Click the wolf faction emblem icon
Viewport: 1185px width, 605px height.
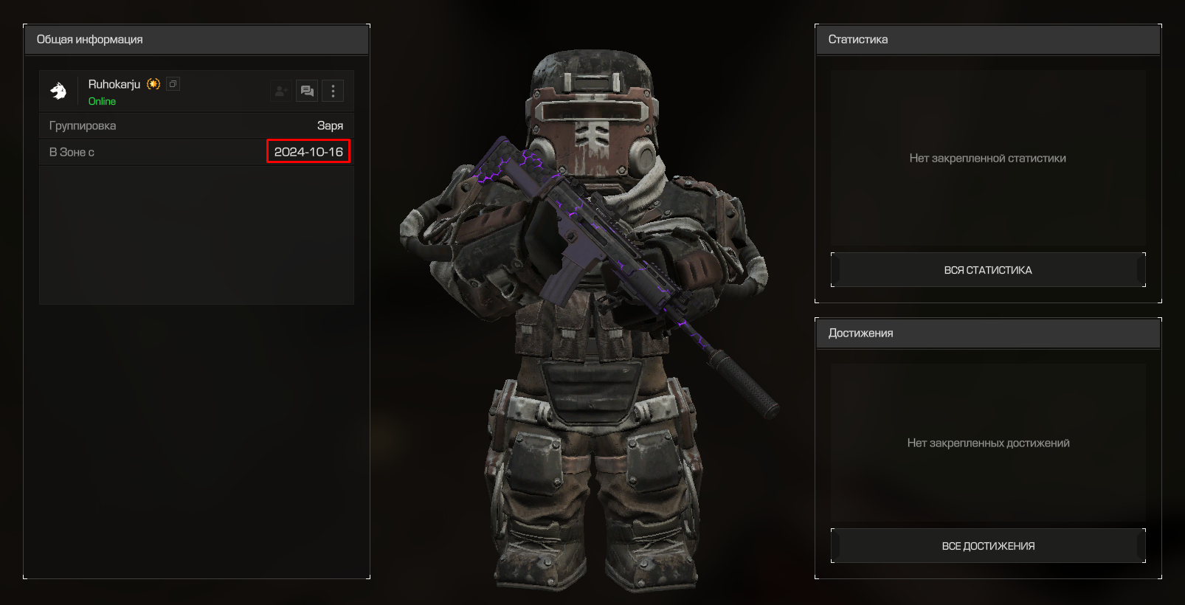click(x=58, y=91)
